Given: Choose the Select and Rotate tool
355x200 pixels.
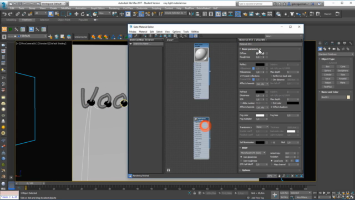Looking at the screenshot, I should coord(83,14).
